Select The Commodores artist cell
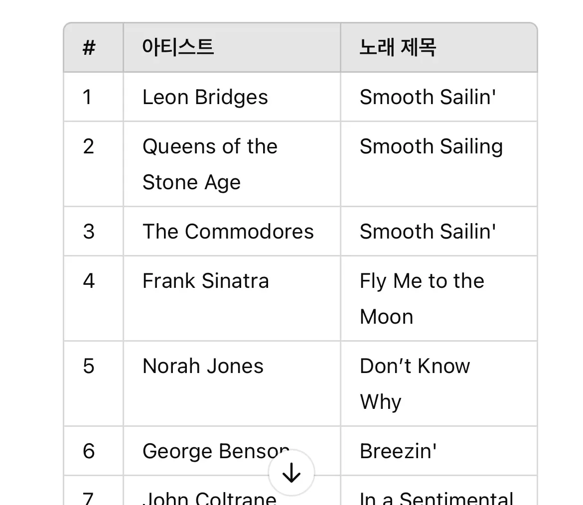This screenshot has height=505, width=583. point(228,232)
